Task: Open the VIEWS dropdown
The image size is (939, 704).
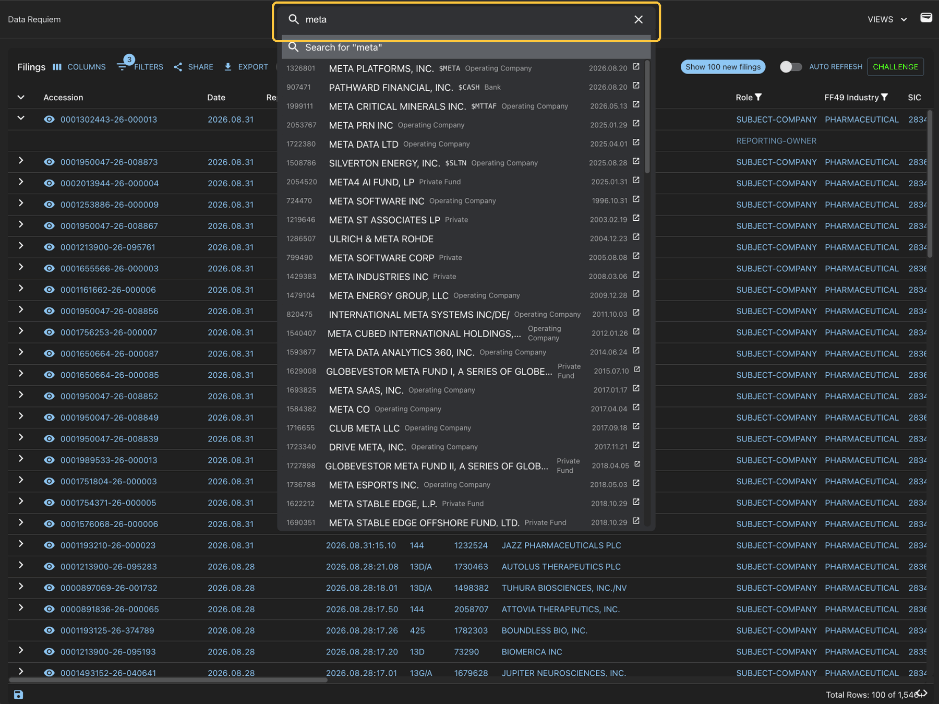Action: click(887, 19)
